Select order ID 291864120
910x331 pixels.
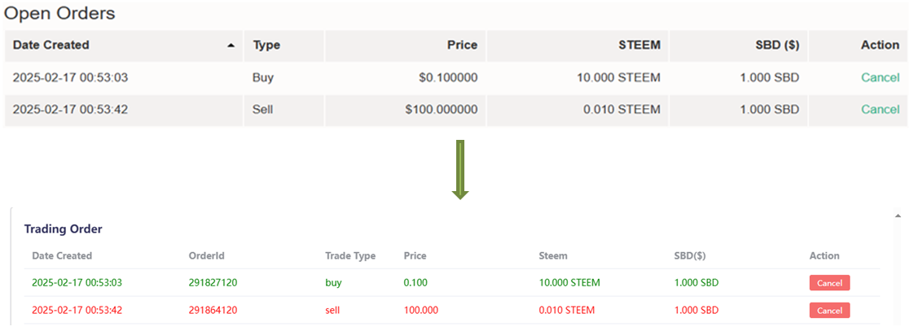[x=215, y=310]
